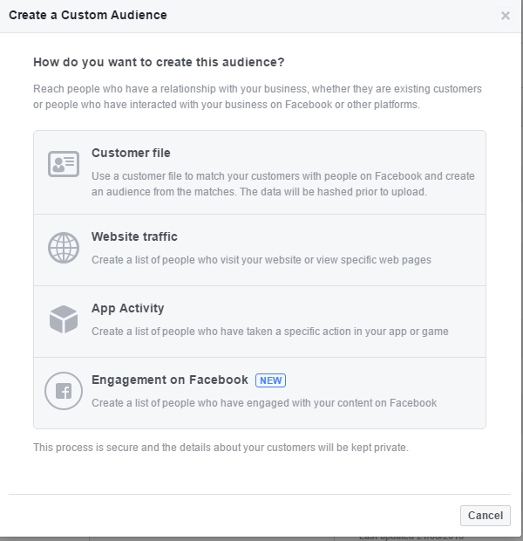Click the website visitors list description
Image resolution: width=523 pixels, height=541 pixels.
pos(261,259)
